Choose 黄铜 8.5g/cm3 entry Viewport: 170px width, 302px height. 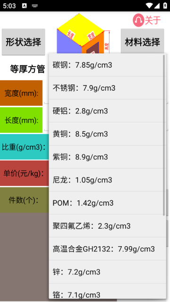pos(107,134)
